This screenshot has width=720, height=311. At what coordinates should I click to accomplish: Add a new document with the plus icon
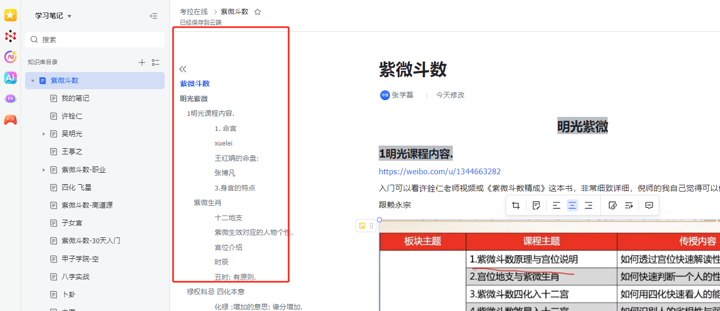pyautogui.click(x=142, y=62)
